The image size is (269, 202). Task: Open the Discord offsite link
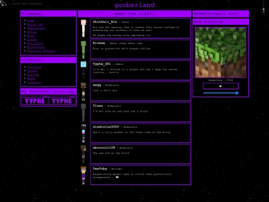click(34, 67)
